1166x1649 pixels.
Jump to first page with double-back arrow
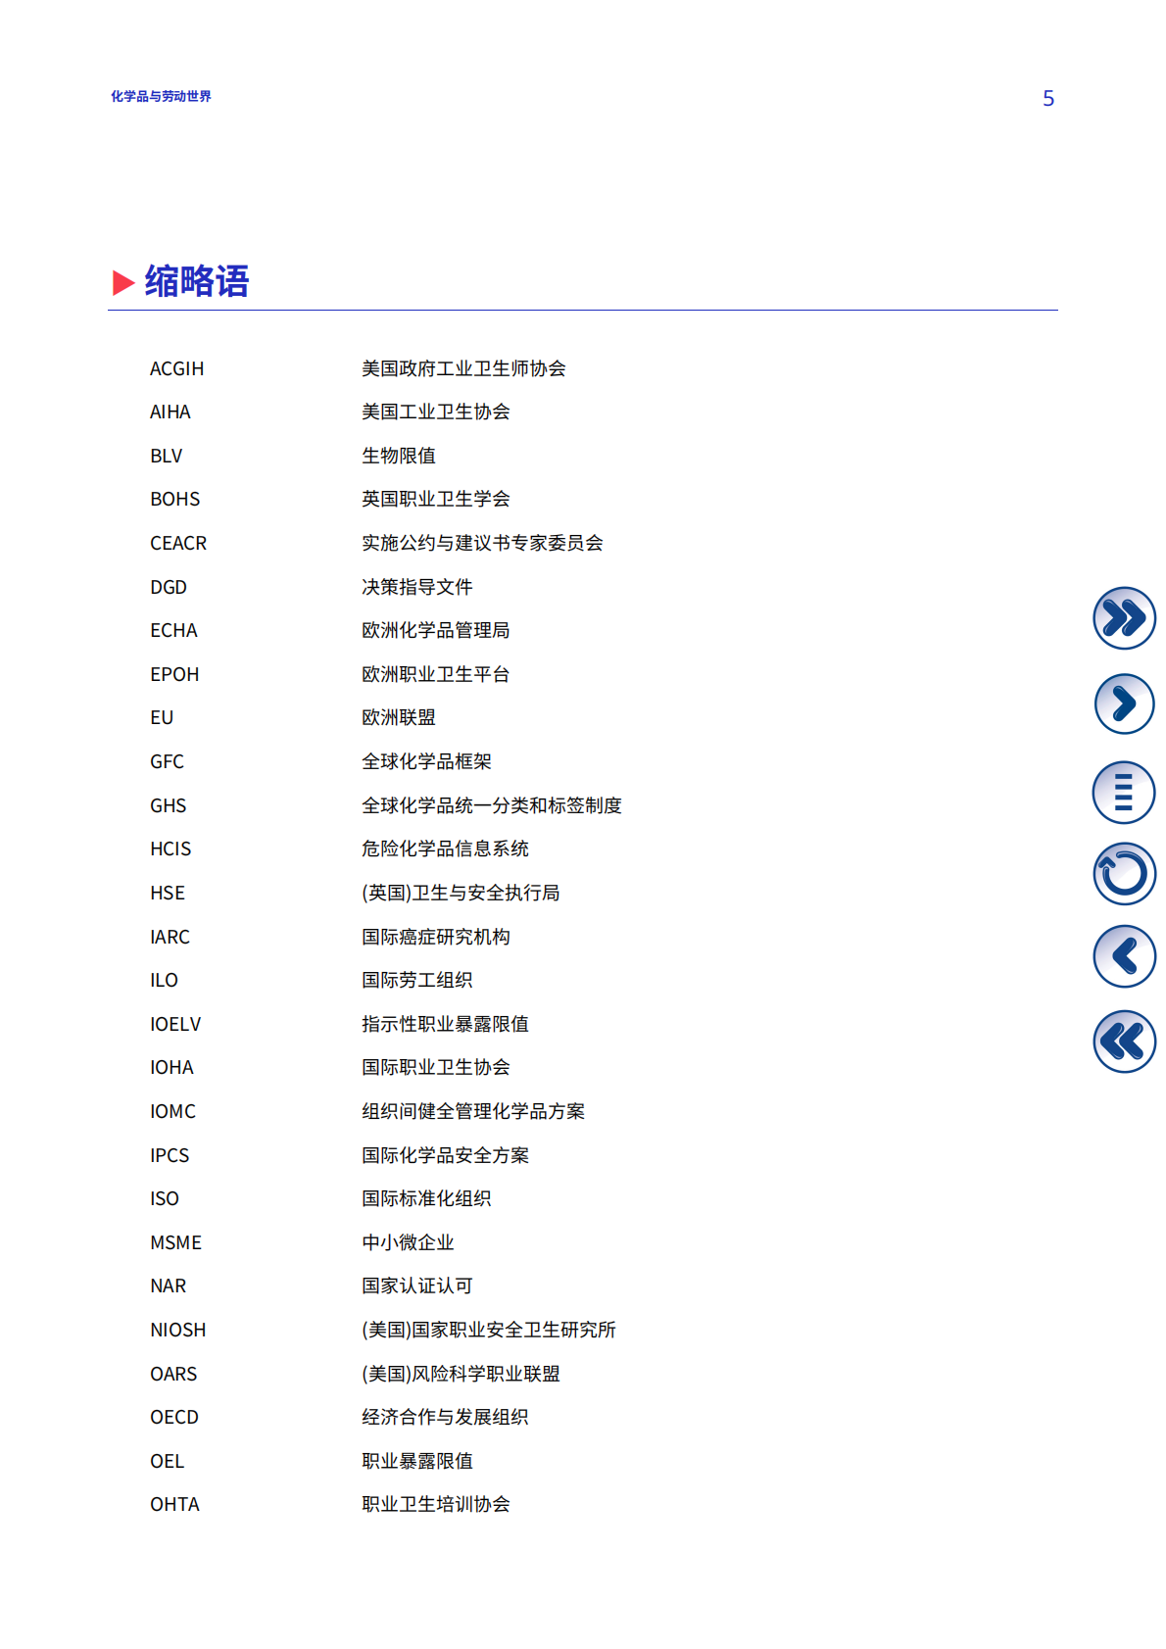(x=1124, y=1042)
